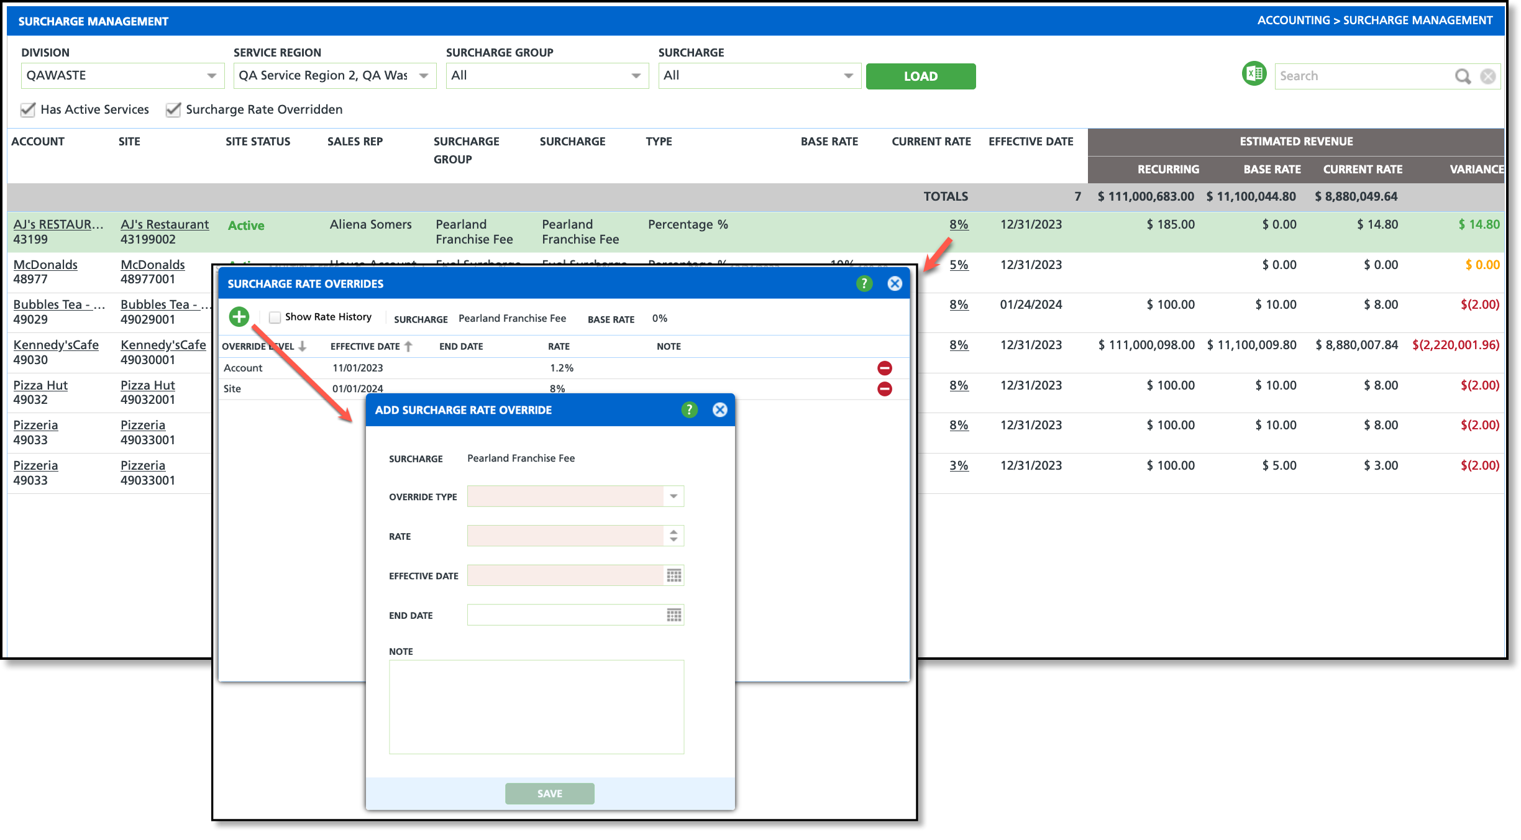Screen dimensions: 1521x840
Task: Click the green add override plus icon
Action: (x=239, y=317)
